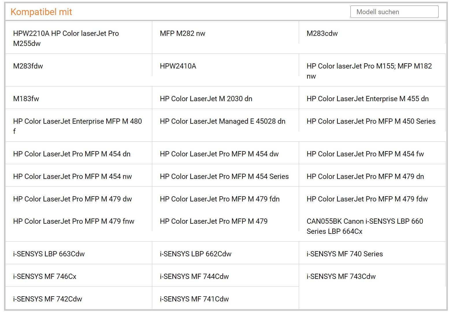
Task: Select 'i-SENSYS MF 746Cx'
Action: click(x=44, y=277)
